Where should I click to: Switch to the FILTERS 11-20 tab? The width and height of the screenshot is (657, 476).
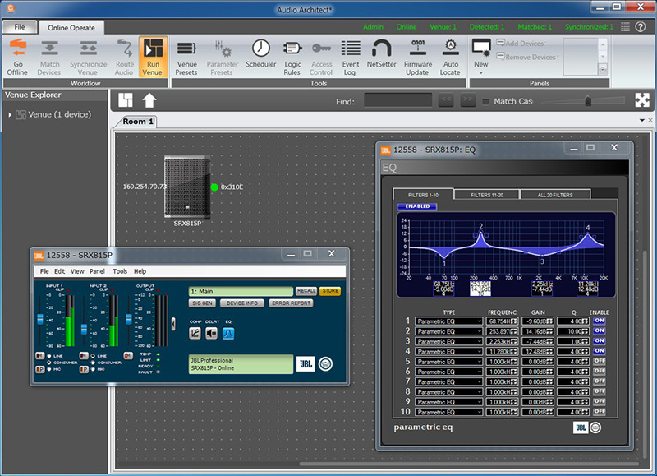(x=486, y=195)
